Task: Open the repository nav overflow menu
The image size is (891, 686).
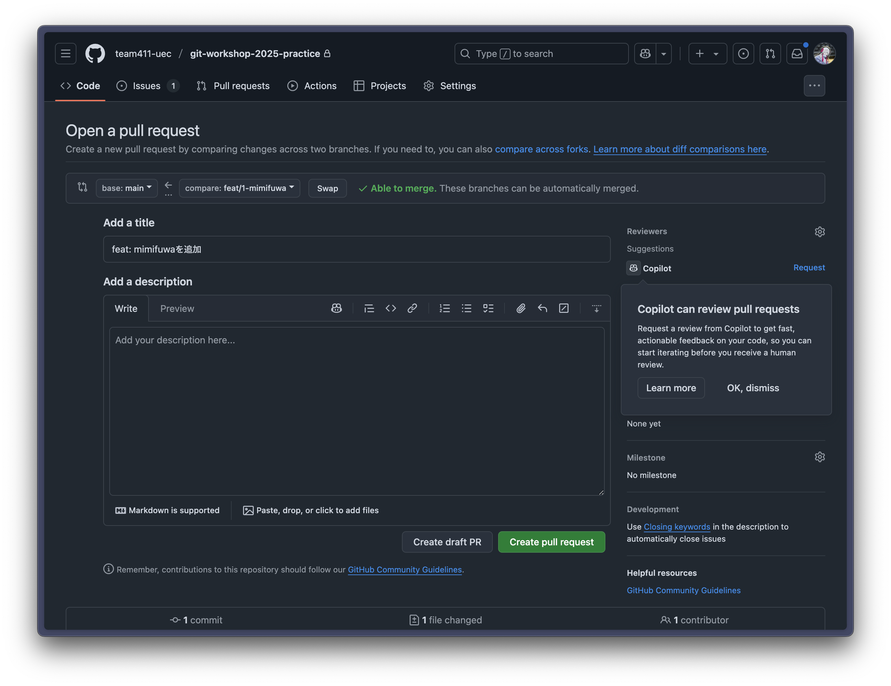Action: point(814,86)
